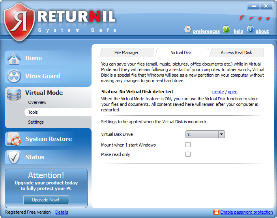This screenshot has width=277, height=218.
Task: Switch to the File Manager tab
Action: click(127, 53)
